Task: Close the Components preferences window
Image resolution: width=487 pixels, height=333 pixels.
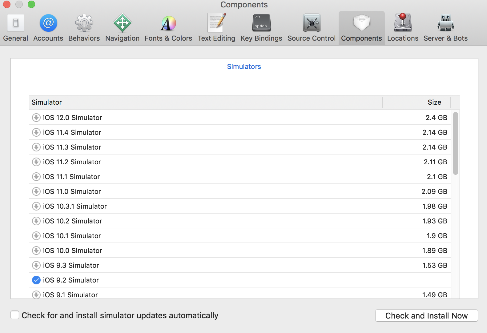Action: click(x=7, y=4)
